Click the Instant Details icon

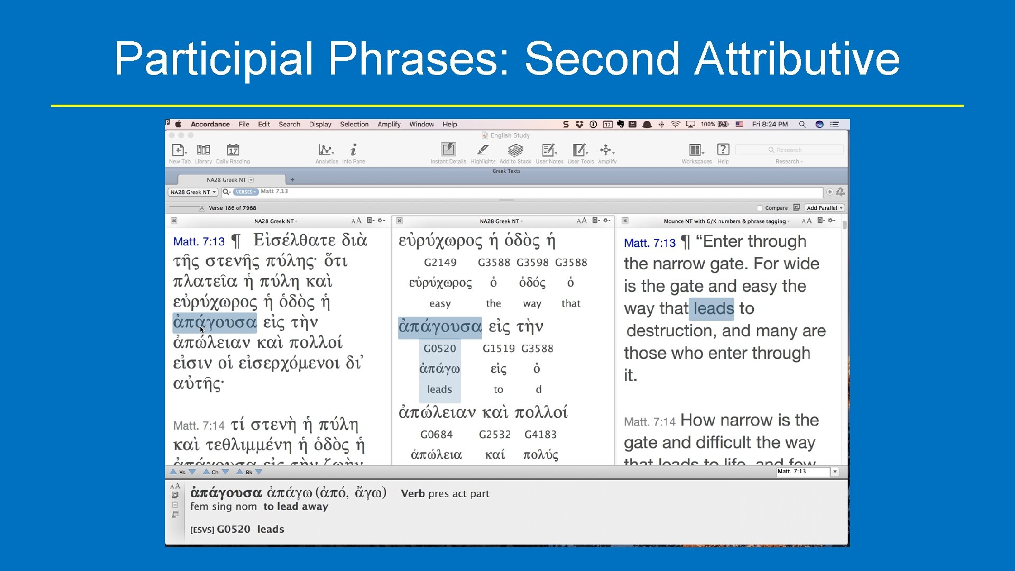[x=448, y=150]
